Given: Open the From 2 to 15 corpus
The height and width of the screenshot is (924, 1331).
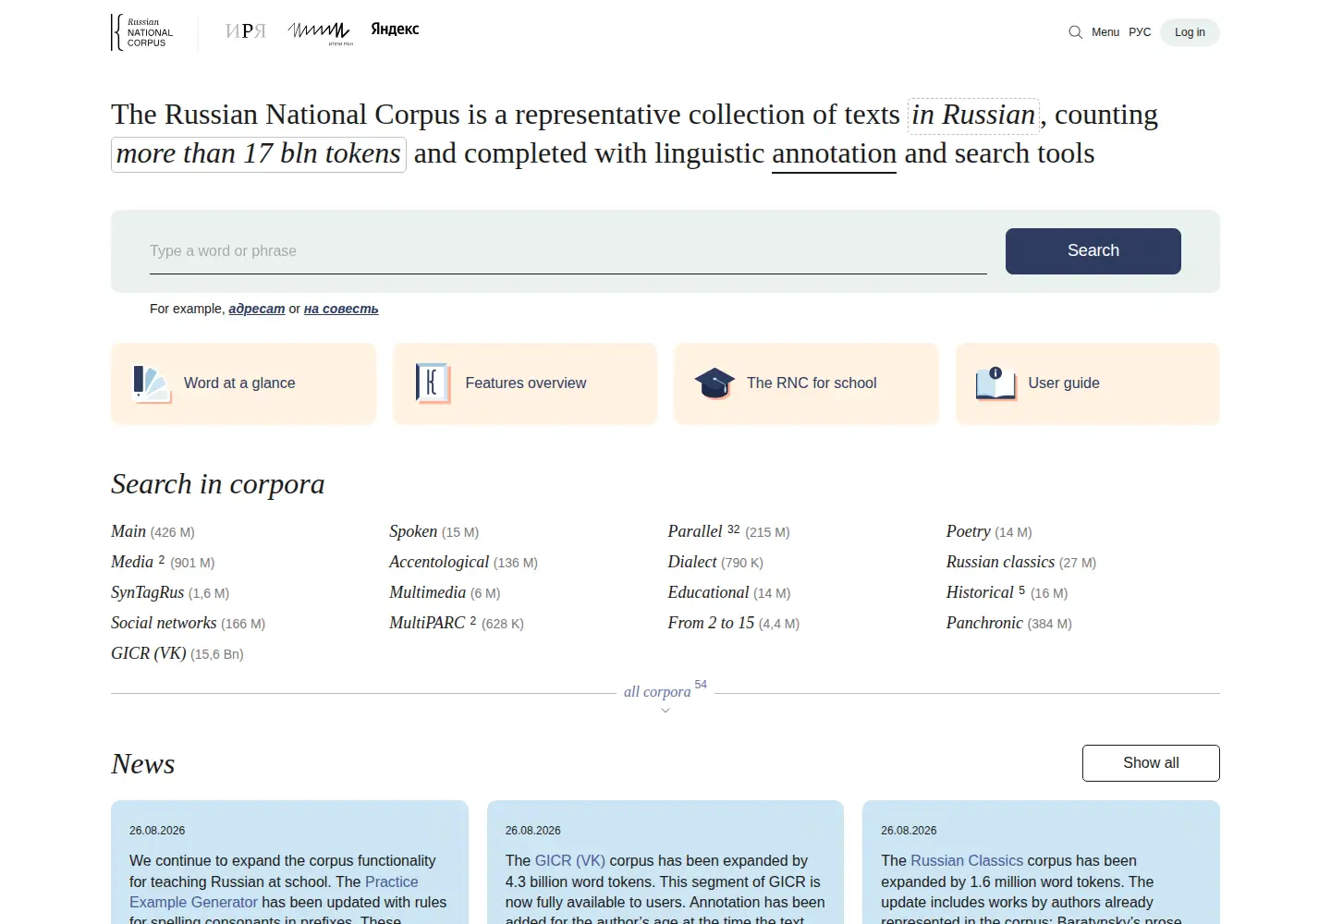Looking at the screenshot, I should (712, 623).
